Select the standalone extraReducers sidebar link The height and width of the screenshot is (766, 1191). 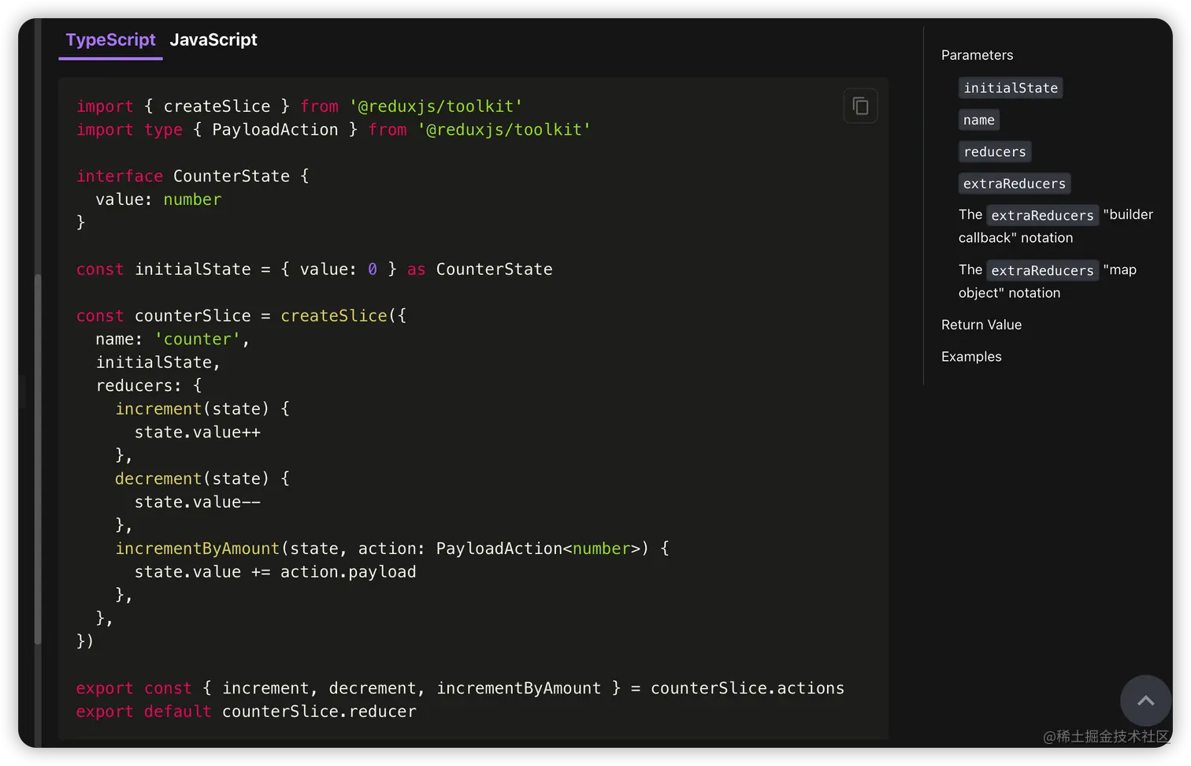(1015, 184)
